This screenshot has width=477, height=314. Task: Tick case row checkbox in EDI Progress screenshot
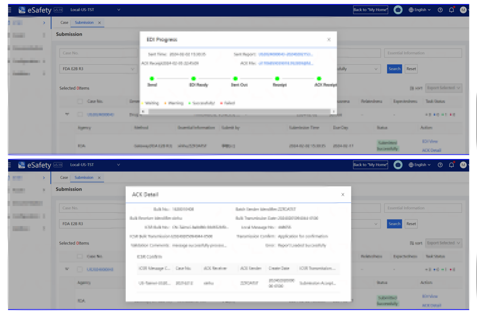click(x=80, y=114)
